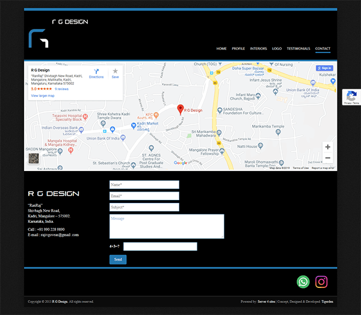Click the R G DESIGN header title text

pos(70,22)
